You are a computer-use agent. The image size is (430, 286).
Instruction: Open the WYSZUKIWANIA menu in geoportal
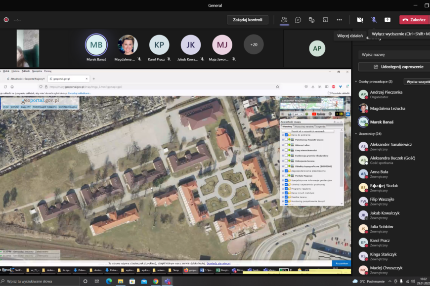[68, 107]
